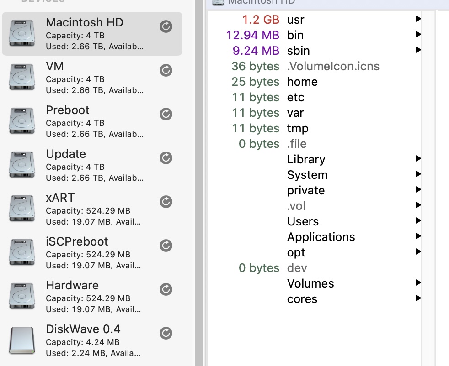Select the Update device name
The image size is (449, 366).
coord(66,154)
